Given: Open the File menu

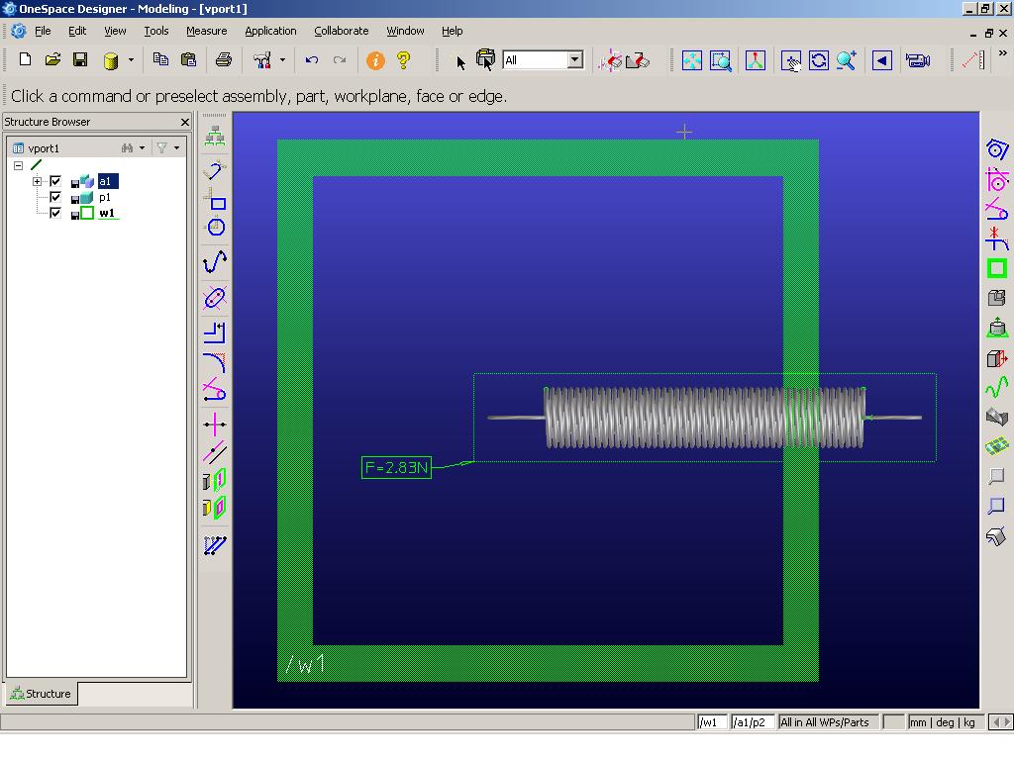Looking at the screenshot, I should 43,31.
